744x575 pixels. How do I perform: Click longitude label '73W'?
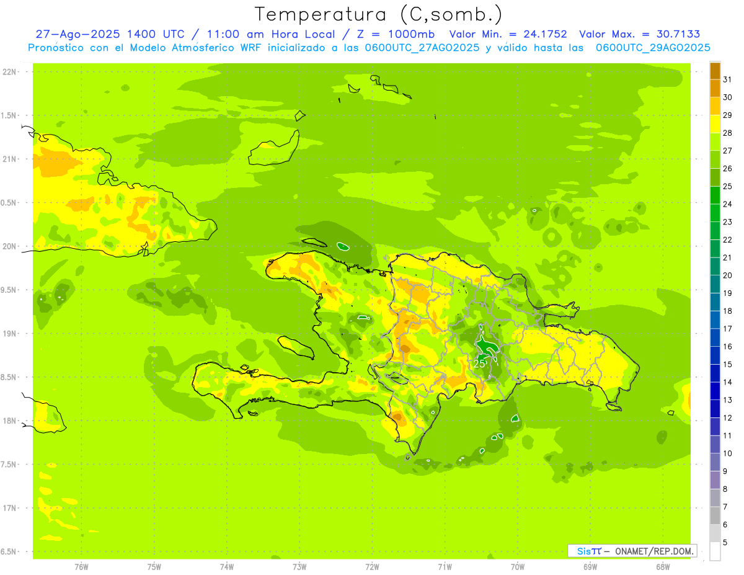tap(299, 567)
